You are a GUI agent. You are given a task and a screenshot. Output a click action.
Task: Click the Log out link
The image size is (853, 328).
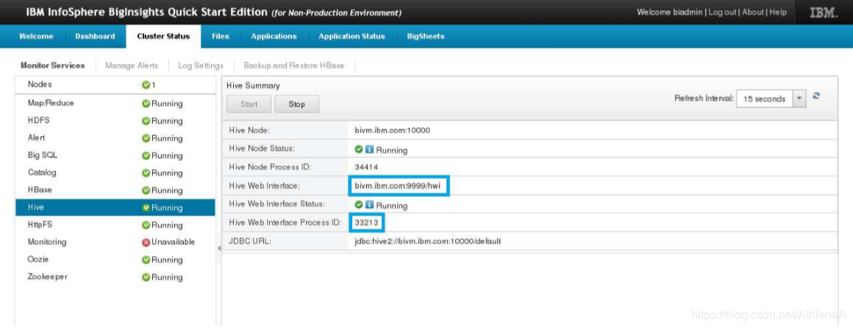722,12
